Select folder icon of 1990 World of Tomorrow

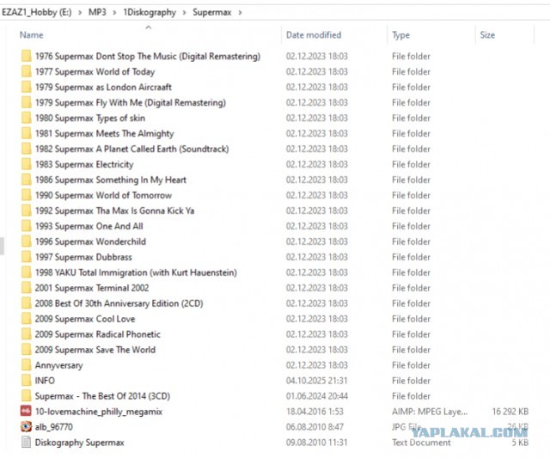point(27,195)
